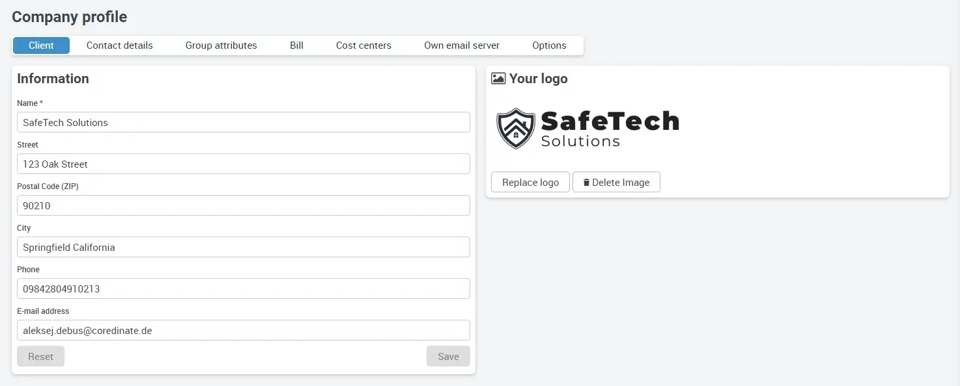Switch to the Contact details tab
The width and height of the screenshot is (960, 386).
119,45
